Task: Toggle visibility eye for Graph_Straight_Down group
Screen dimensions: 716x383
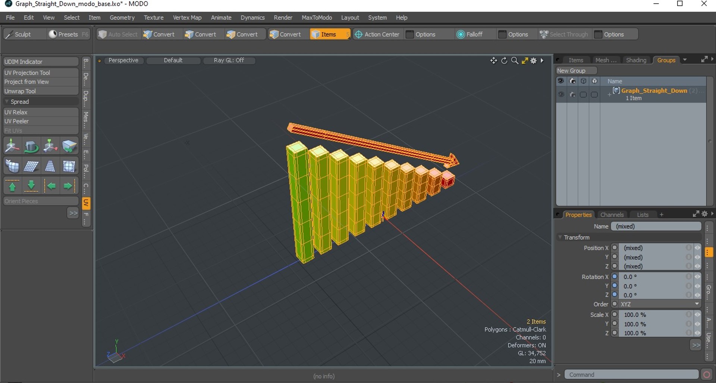Action: point(561,95)
